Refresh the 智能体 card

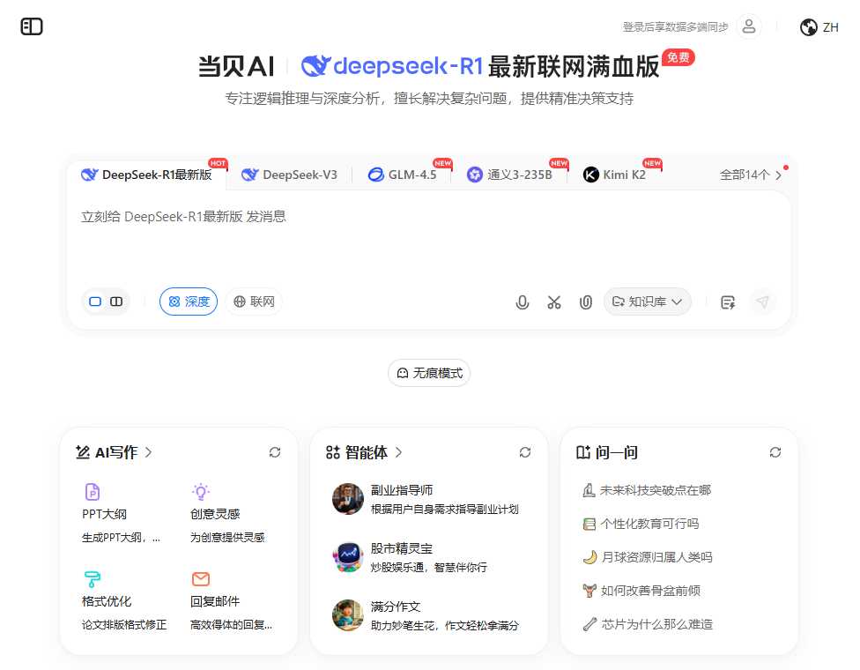(x=525, y=452)
